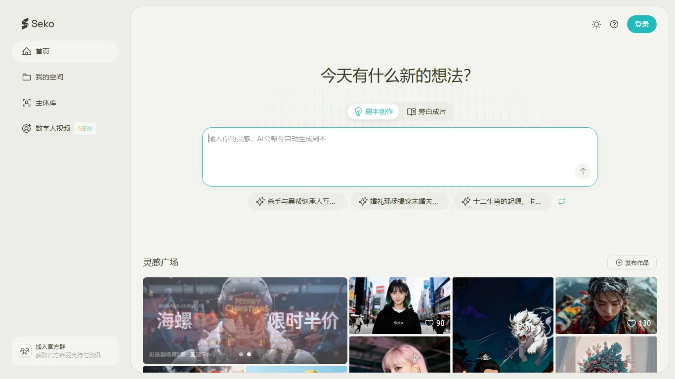Open the 首页 home icon in sidebar
This screenshot has width=675, height=379.
27,51
